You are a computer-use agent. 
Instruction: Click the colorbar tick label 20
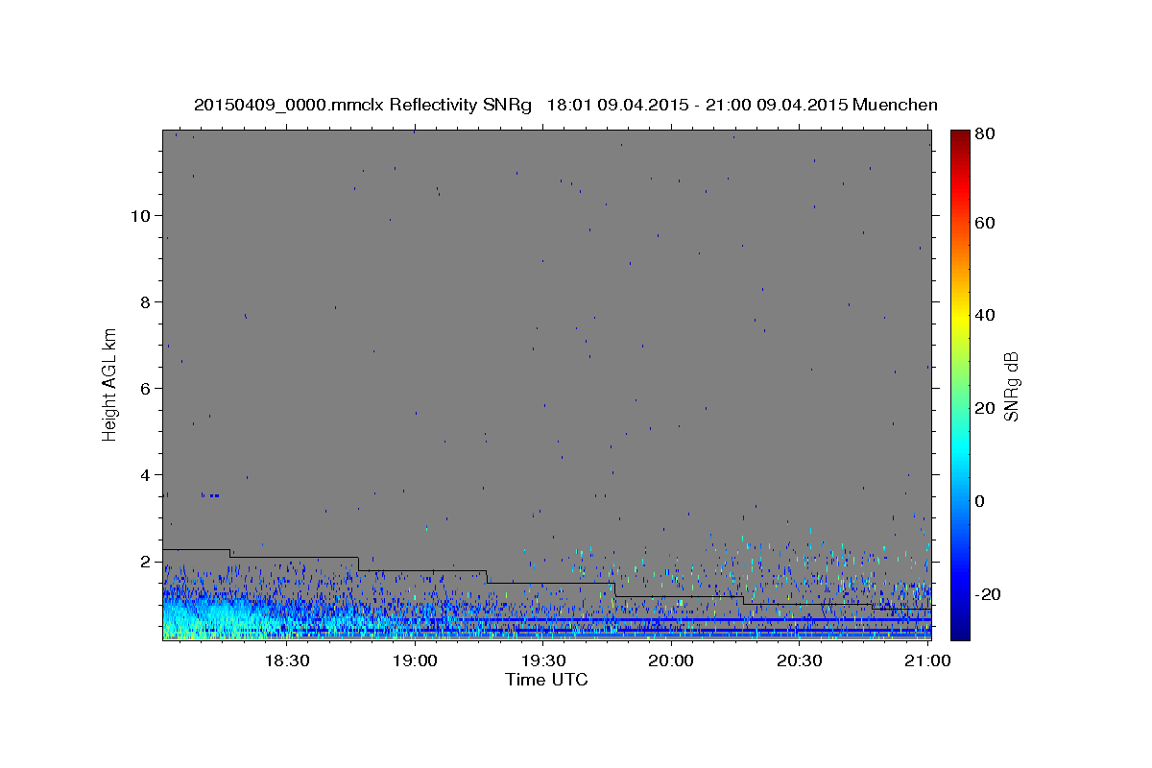point(986,408)
